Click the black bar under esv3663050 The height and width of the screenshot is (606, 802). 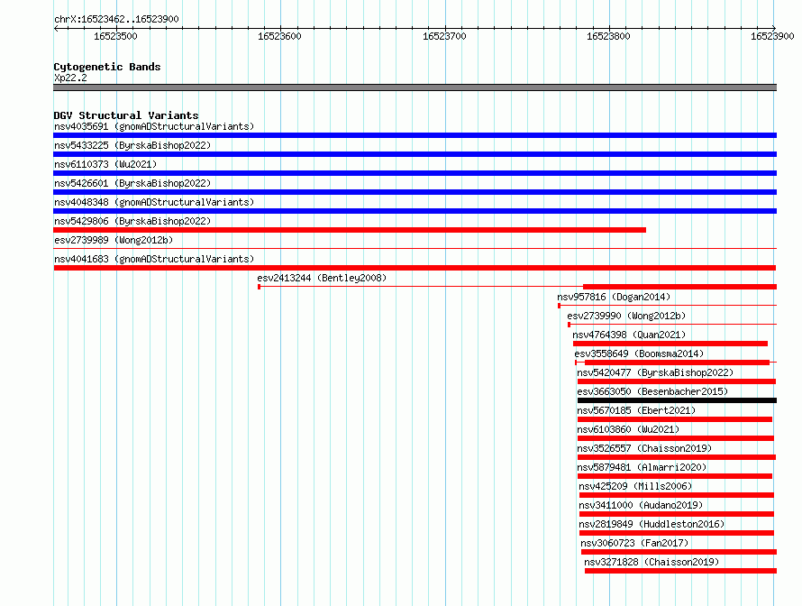[x=678, y=400]
